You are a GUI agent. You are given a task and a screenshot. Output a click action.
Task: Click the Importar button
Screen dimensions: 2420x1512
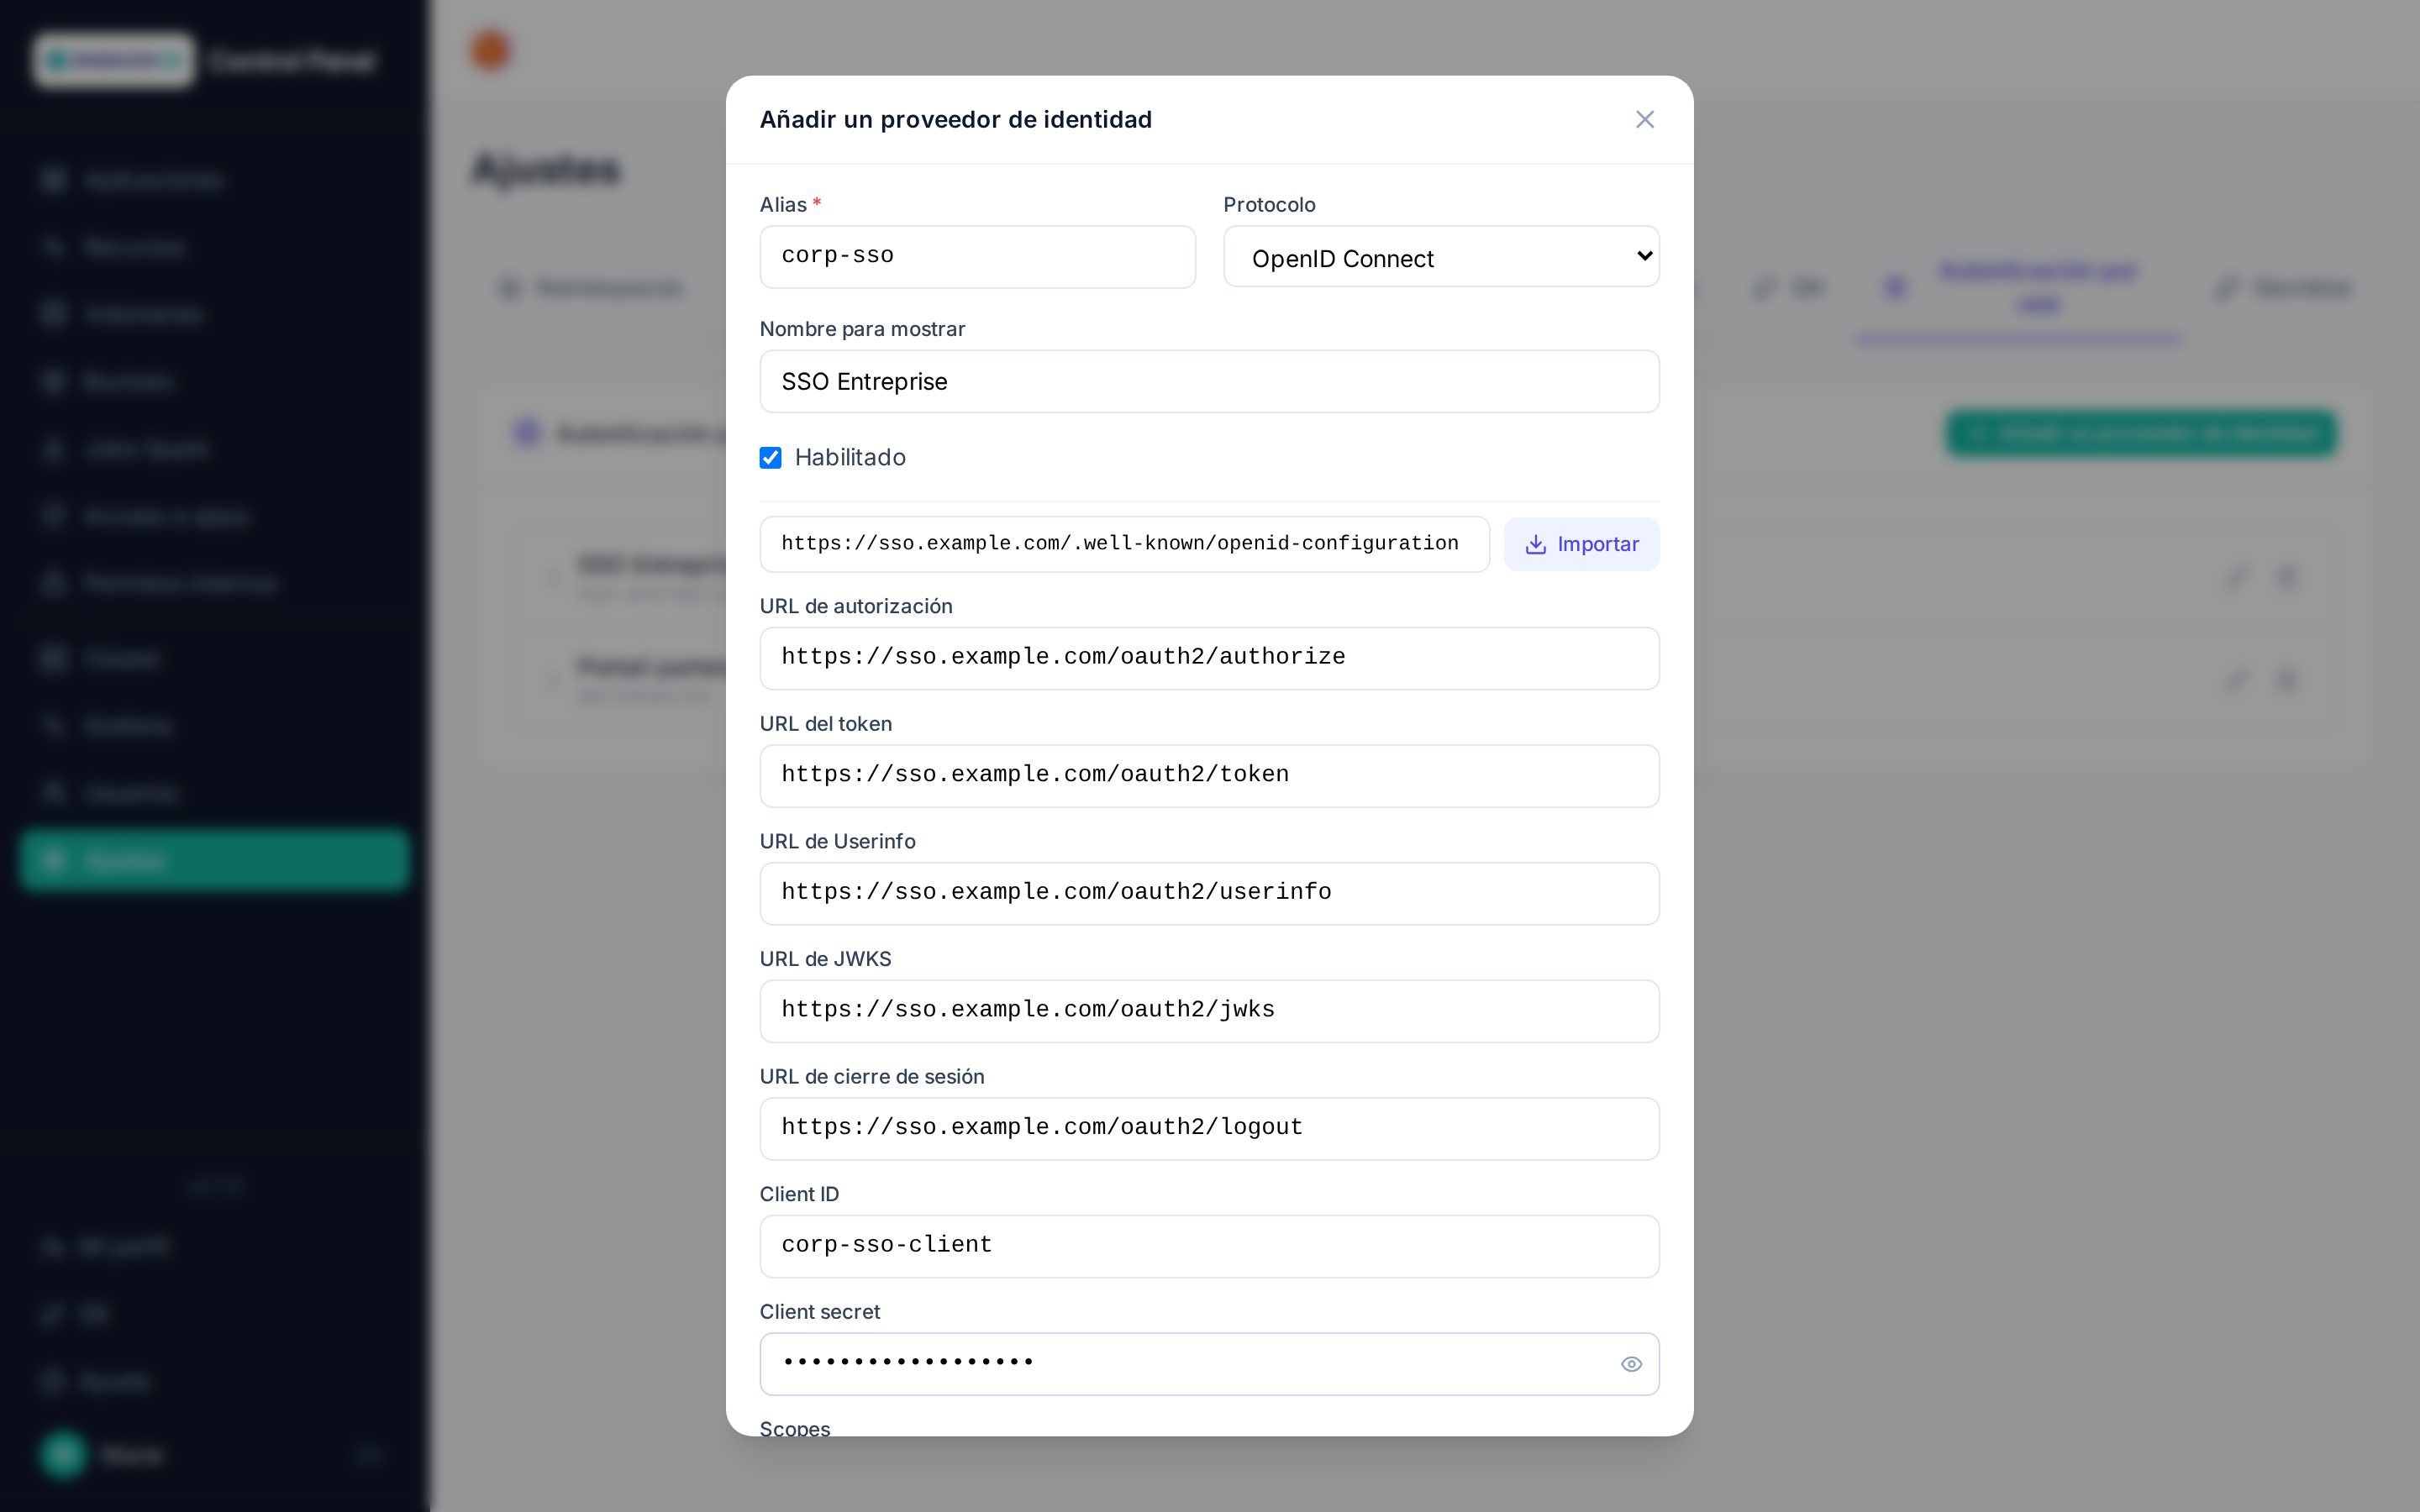coord(1581,544)
